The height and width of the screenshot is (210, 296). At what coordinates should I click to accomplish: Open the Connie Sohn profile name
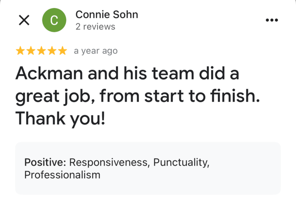[x=107, y=15]
